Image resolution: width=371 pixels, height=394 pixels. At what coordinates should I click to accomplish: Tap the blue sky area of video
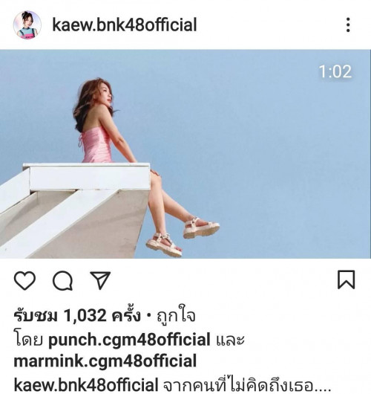276,156
